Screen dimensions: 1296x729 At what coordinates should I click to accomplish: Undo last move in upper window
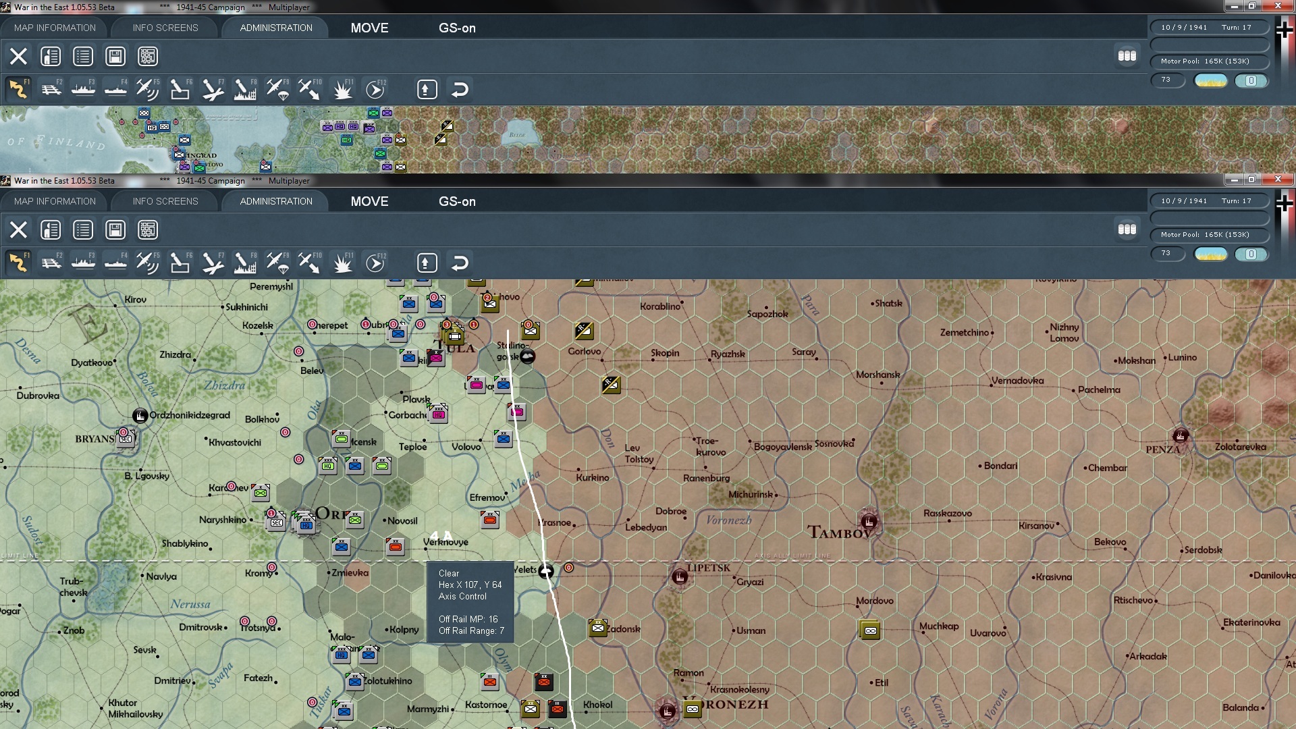pos(460,89)
